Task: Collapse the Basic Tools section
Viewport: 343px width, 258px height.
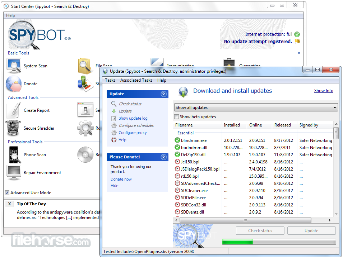Action: (299, 53)
